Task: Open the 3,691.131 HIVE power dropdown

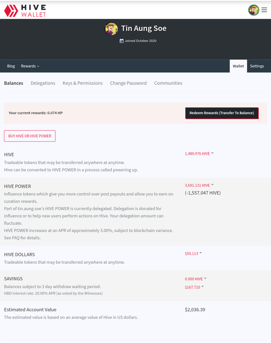Action: (x=199, y=185)
